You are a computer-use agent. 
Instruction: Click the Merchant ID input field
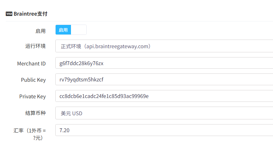click(164, 63)
